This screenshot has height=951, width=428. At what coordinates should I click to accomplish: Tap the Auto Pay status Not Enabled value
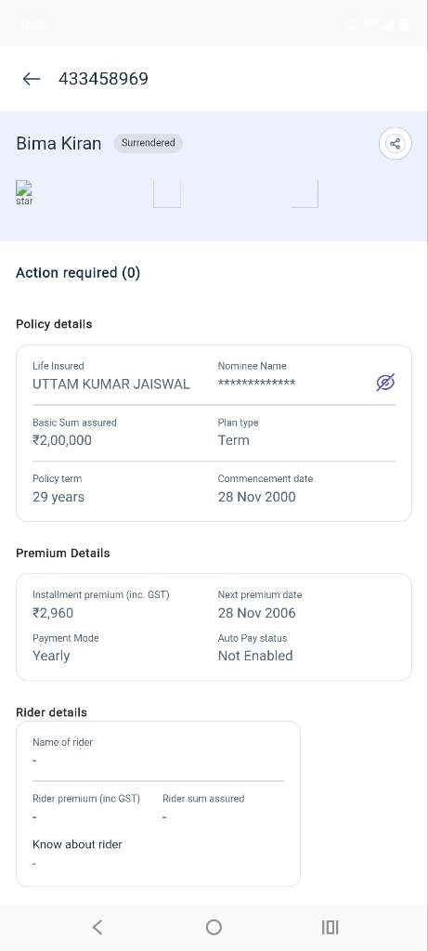(x=255, y=656)
